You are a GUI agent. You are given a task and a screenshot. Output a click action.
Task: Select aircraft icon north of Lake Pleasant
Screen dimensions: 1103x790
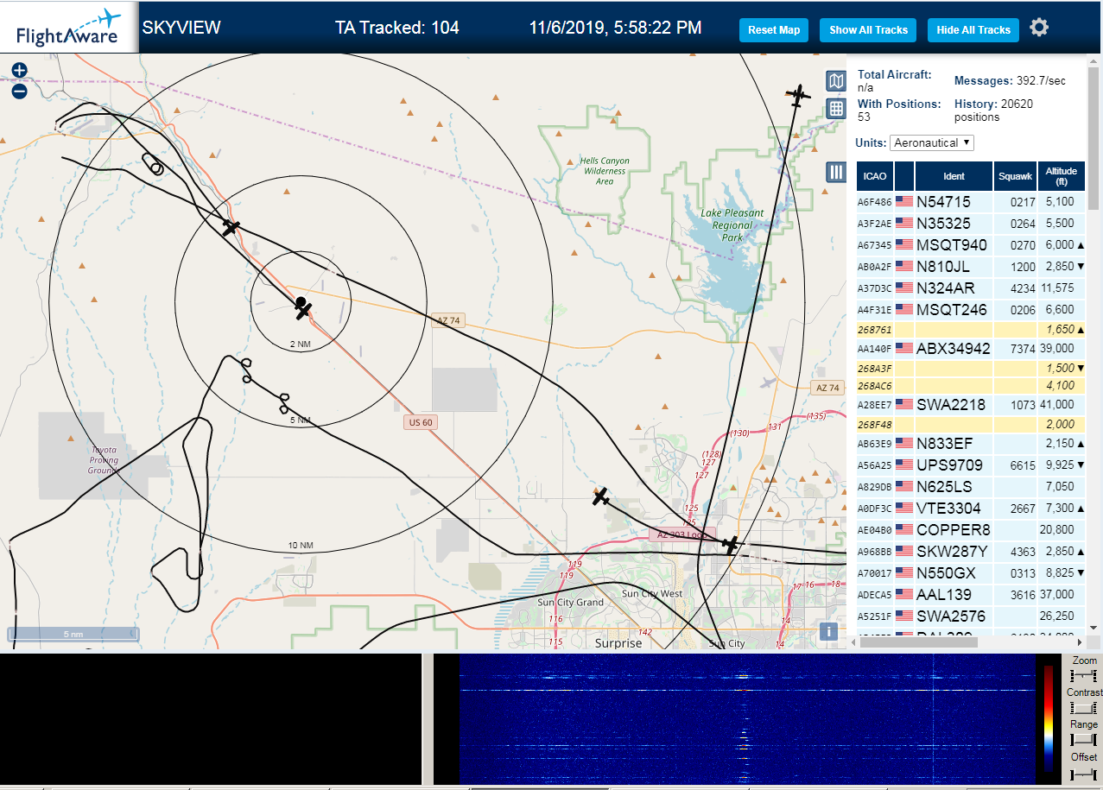pos(798,94)
